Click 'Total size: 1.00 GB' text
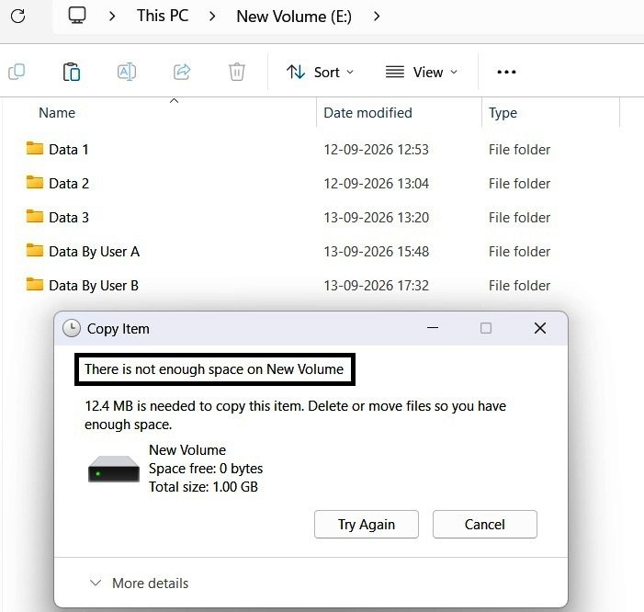This screenshot has width=644, height=612. pyautogui.click(x=203, y=487)
